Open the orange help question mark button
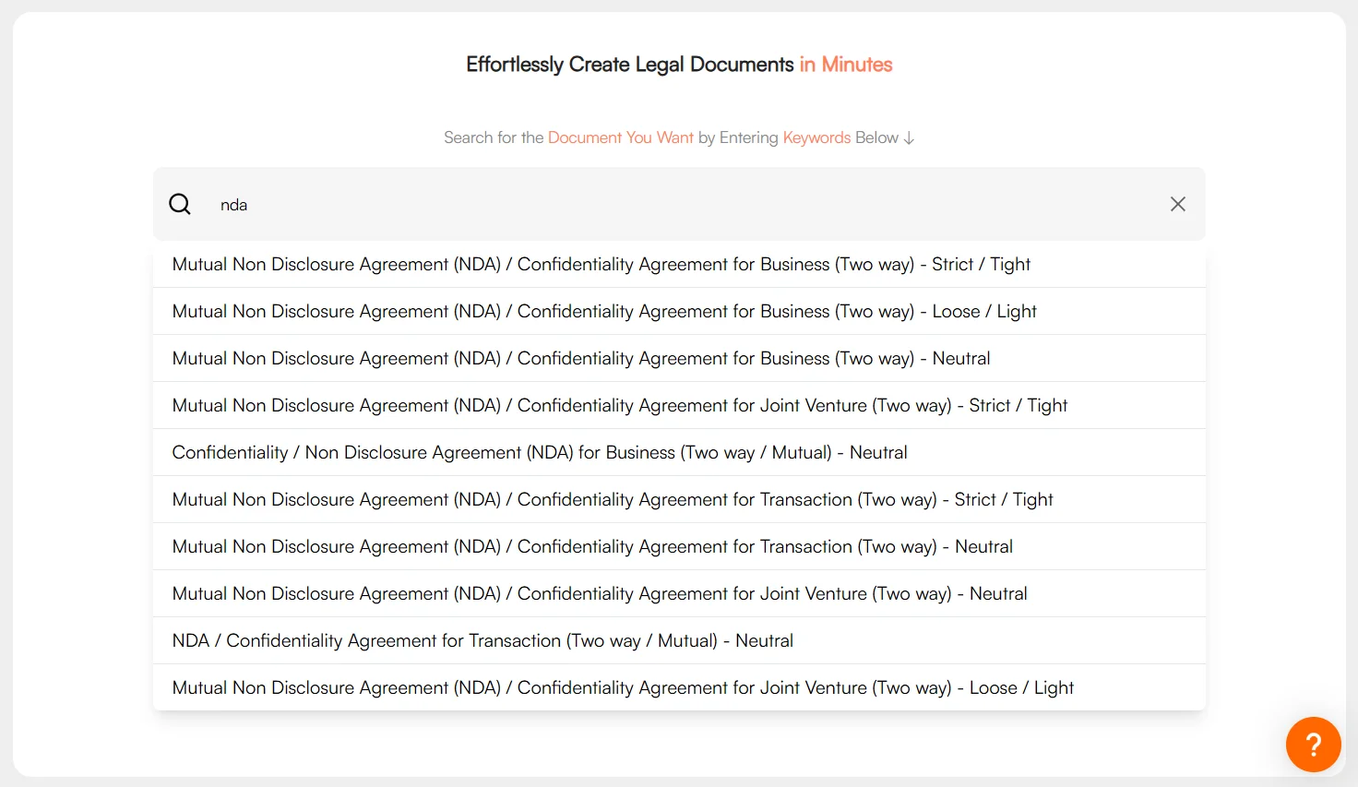Screen dimensions: 1358x787 (1313, 745)
